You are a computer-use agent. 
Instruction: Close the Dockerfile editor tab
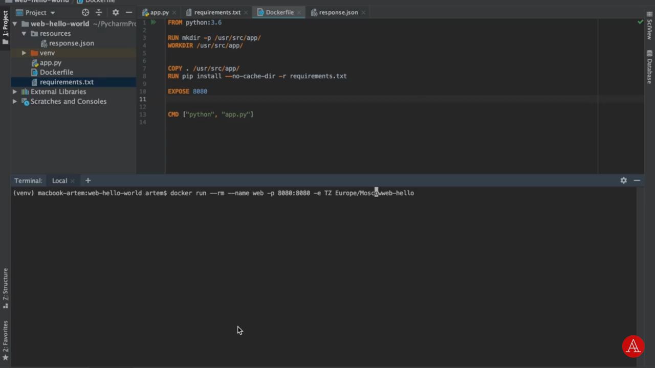(299, 12)
